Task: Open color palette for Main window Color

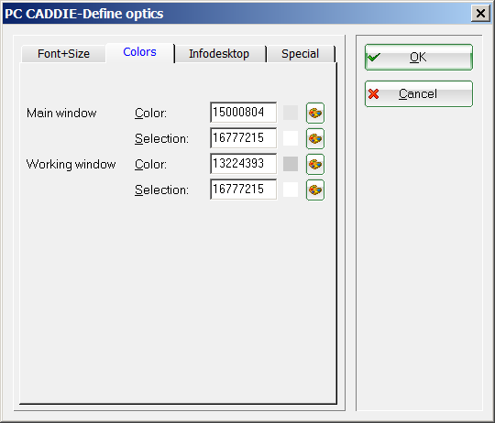Action: [x=315, y=113]
